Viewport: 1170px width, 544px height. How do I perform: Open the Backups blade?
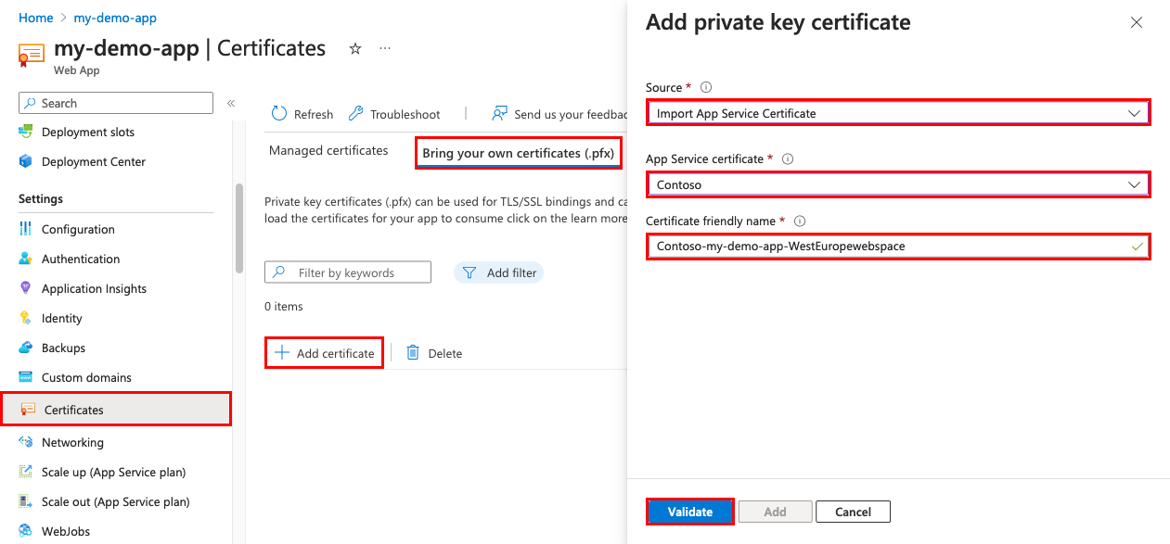62,348
